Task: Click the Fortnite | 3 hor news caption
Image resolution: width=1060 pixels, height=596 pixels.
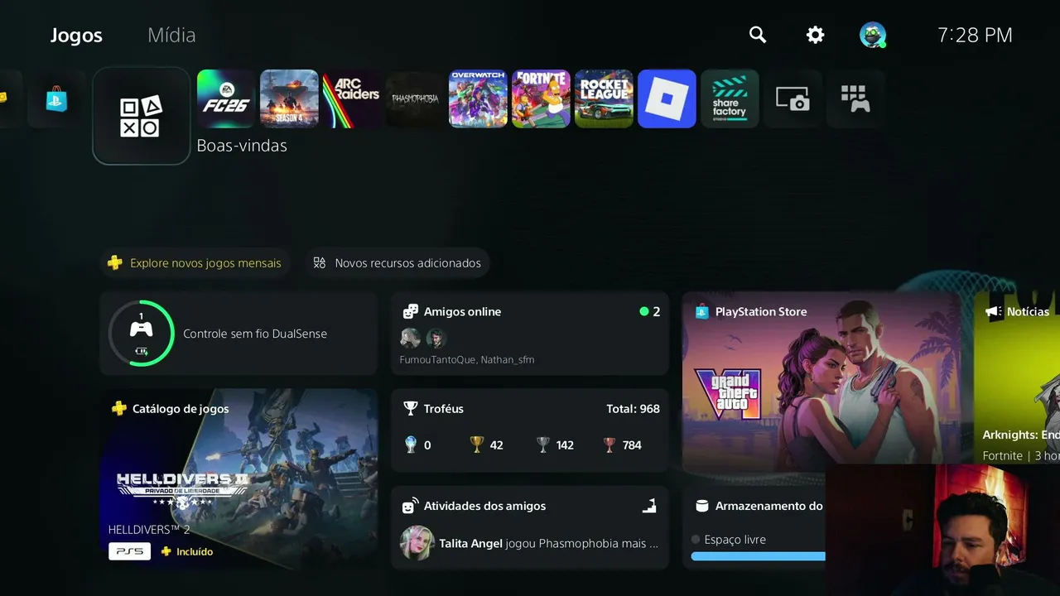Action: [x=1021, y=456]
